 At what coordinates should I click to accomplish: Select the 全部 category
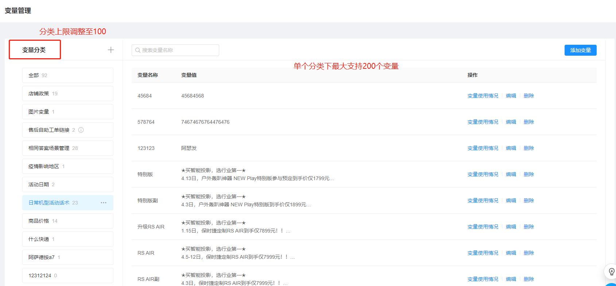68,75
